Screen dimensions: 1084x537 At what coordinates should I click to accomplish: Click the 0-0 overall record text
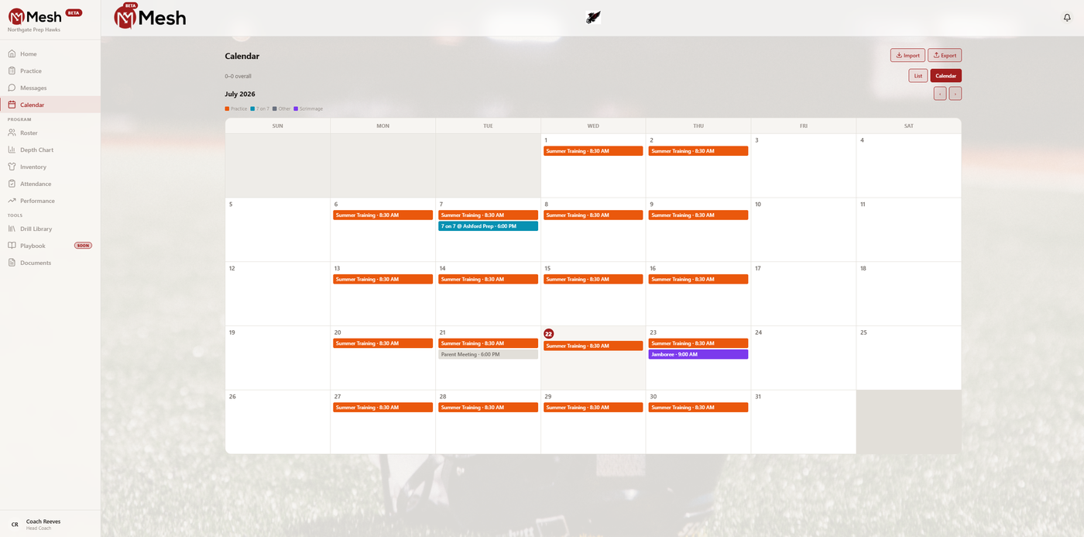point(238,76)
